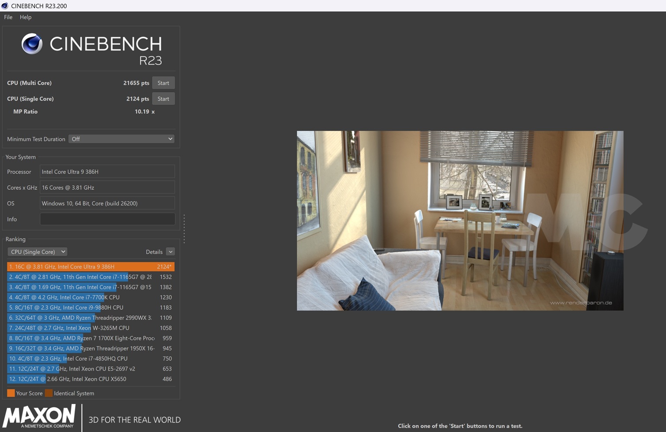Click the Cores x GHz field
The image size is (666, 432).
pos(107,188)
